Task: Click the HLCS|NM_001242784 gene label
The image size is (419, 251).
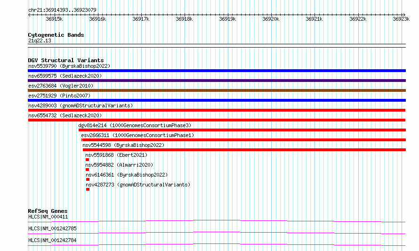Action: (52, 240)
